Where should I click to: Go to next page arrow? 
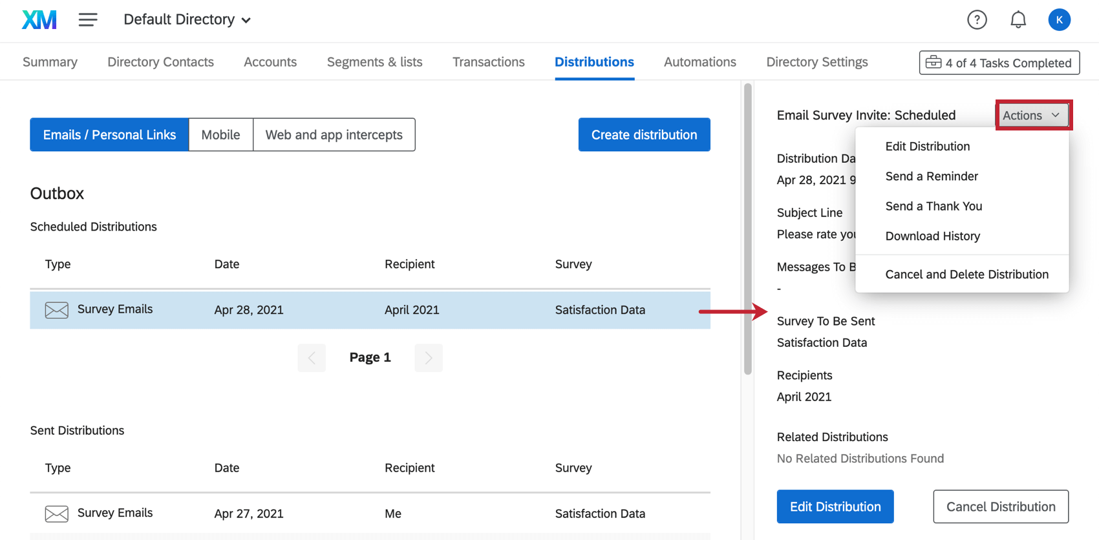pos(428,358)
